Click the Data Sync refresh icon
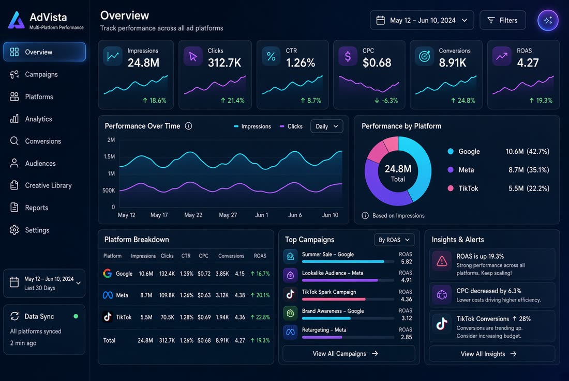The width and height of the screenshot is (569, 381). (x=14, y=316)
